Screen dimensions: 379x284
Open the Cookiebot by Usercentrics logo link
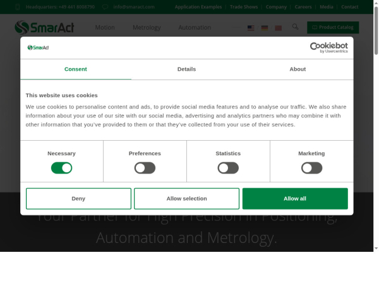[328, 47]
